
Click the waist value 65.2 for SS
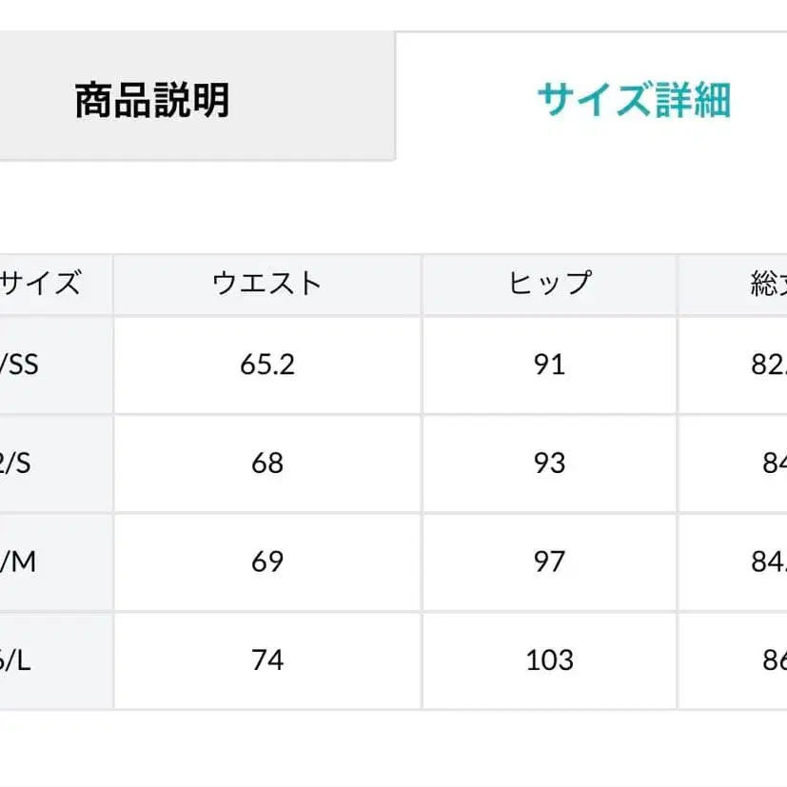(266, 364)
